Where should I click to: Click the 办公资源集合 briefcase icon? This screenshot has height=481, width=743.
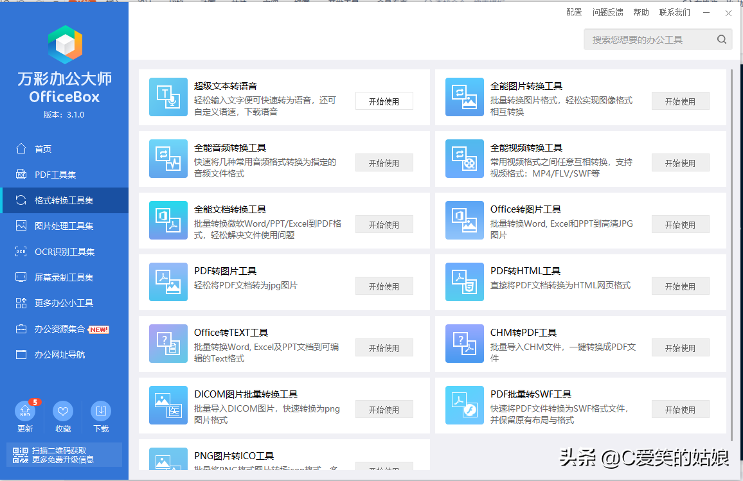[x=21, y=329]
